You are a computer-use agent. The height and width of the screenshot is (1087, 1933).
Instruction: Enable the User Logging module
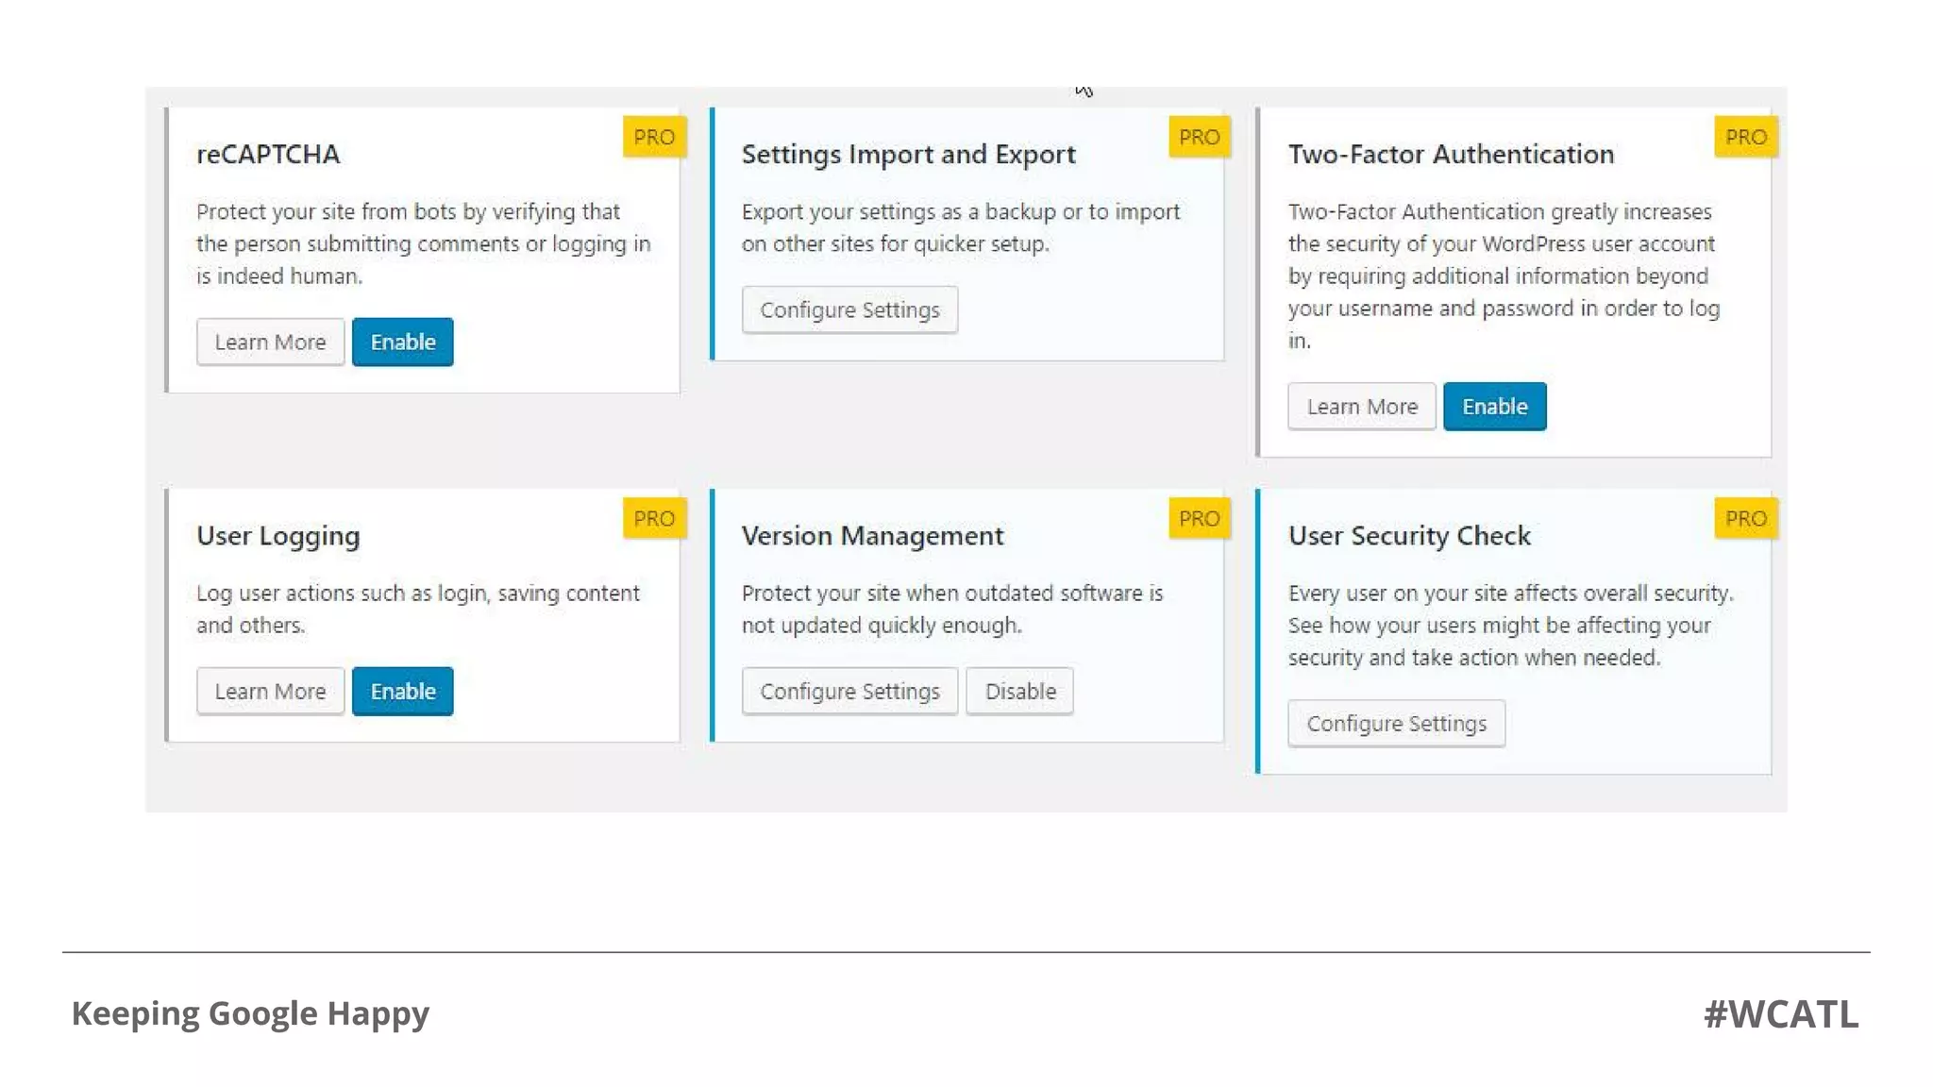[402, 691]
